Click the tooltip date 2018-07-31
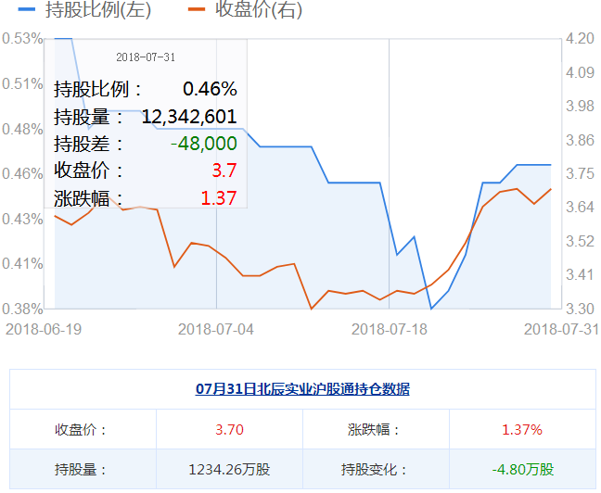Image resolution: width=601 pixels, height=493 pixels. tap(146, 57)
